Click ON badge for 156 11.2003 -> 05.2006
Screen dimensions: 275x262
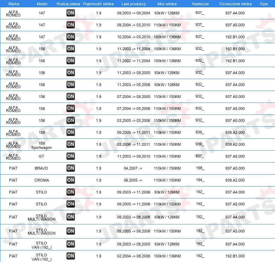tap(71, 85)
